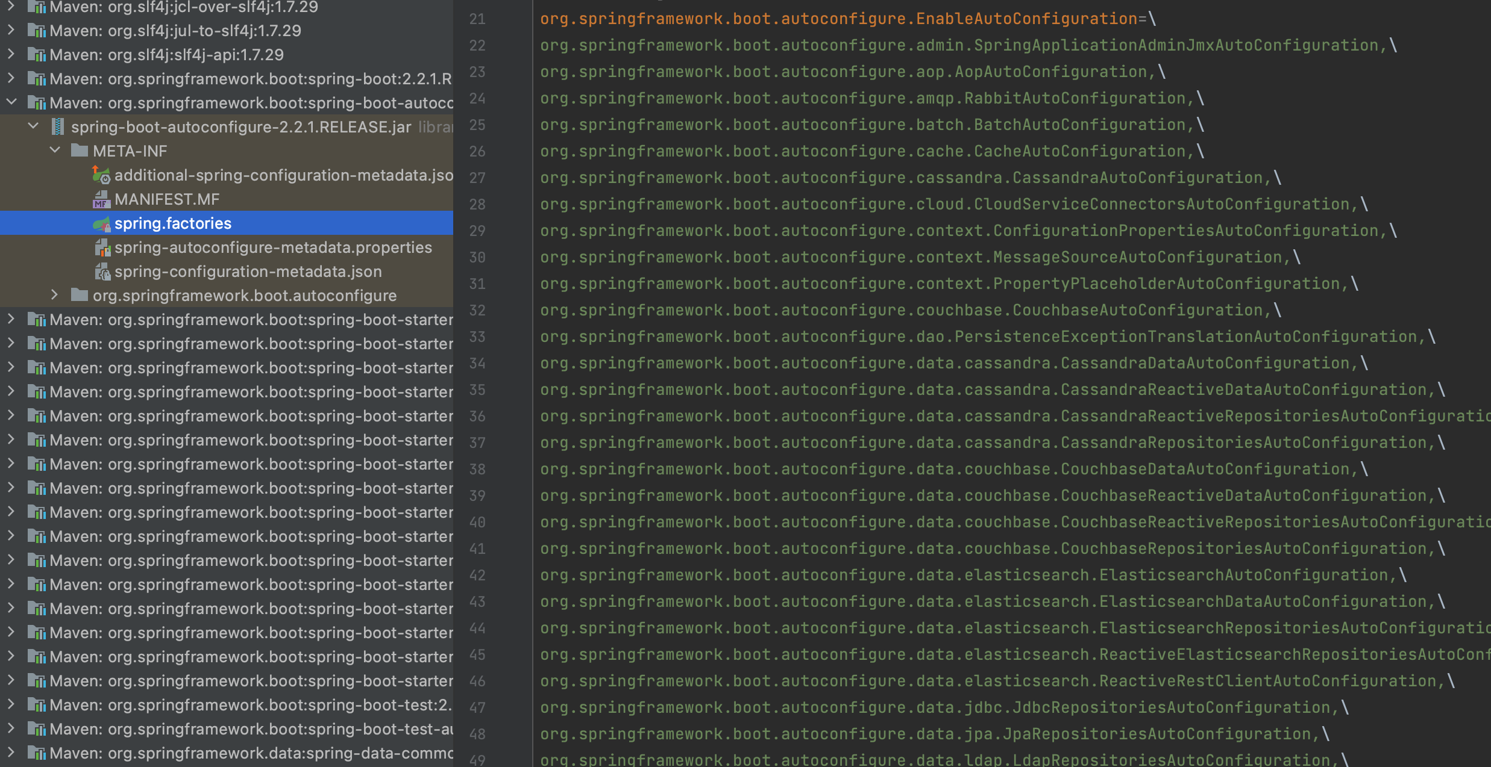The width and height of the screenshot is (1491, 767).
Task: Collapse spring-boot-autoconfigure-2.2.1.RELEASE.jar node
Action: point(33,126)
